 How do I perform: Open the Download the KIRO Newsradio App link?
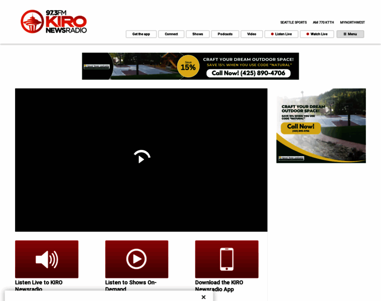[x=219, y=285]
